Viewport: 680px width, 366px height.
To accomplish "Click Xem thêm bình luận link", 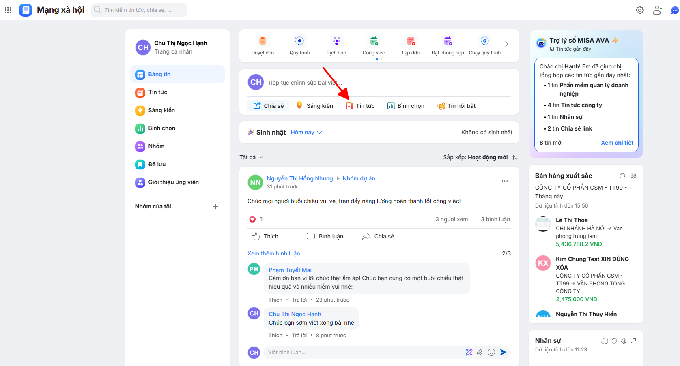I will 274,253.
